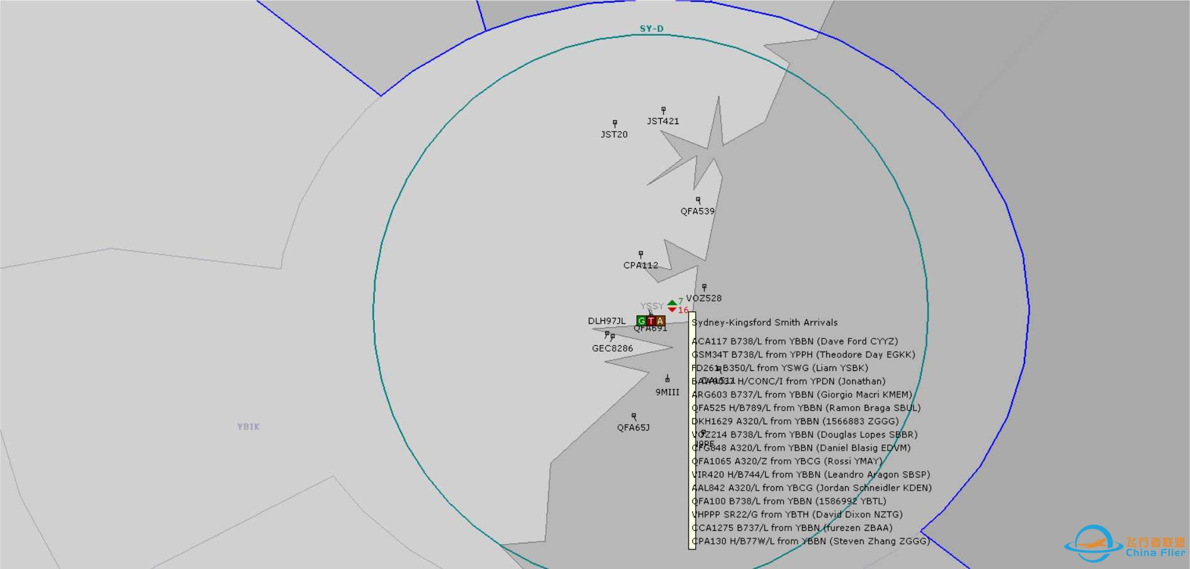
Task: Select the ACA117 B738/L arrival row
Action: (794, 342)
